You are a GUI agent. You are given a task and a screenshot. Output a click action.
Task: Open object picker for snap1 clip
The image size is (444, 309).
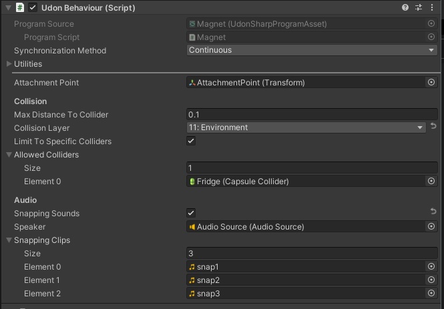pyautogui.click(x=431, y=266)
